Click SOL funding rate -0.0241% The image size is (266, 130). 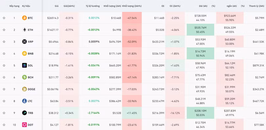tap(94, 65)
